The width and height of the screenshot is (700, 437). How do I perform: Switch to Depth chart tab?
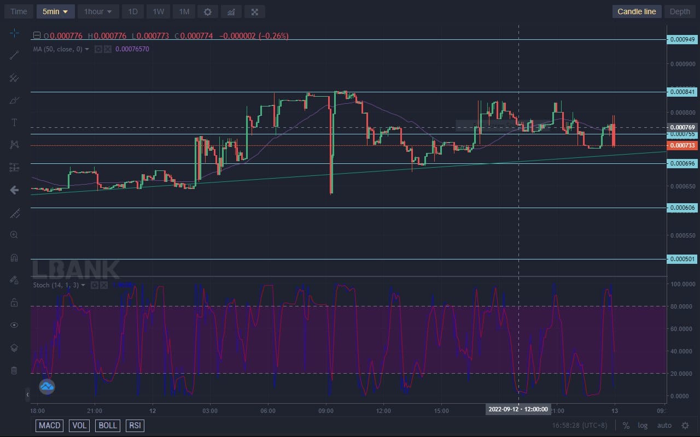680,11
